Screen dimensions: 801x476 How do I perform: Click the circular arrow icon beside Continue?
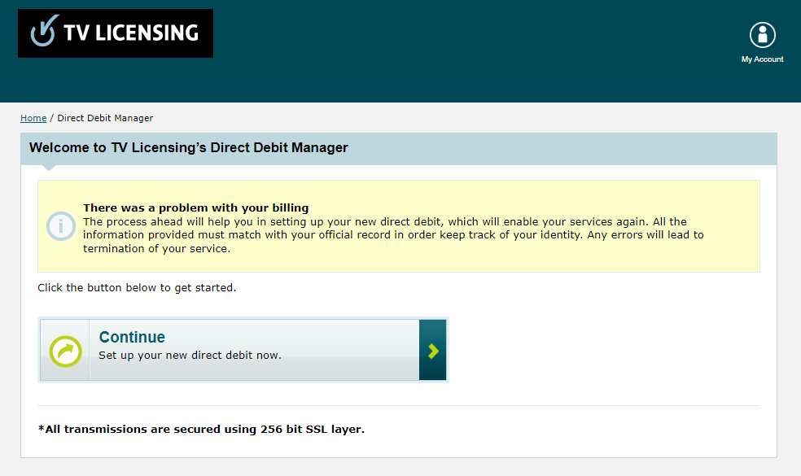click(64, 351)
